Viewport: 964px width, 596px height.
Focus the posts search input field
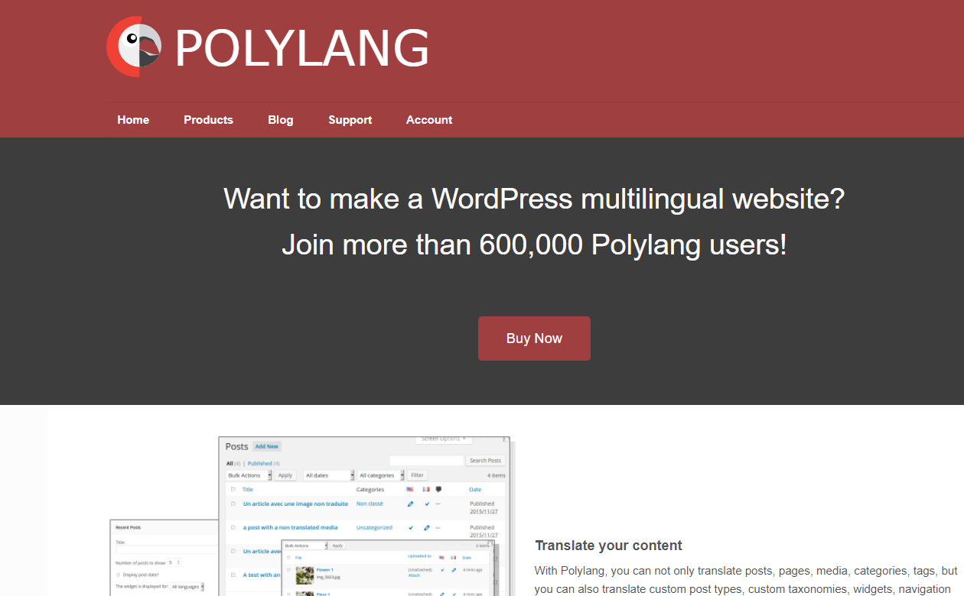click(x=426, y=461)
